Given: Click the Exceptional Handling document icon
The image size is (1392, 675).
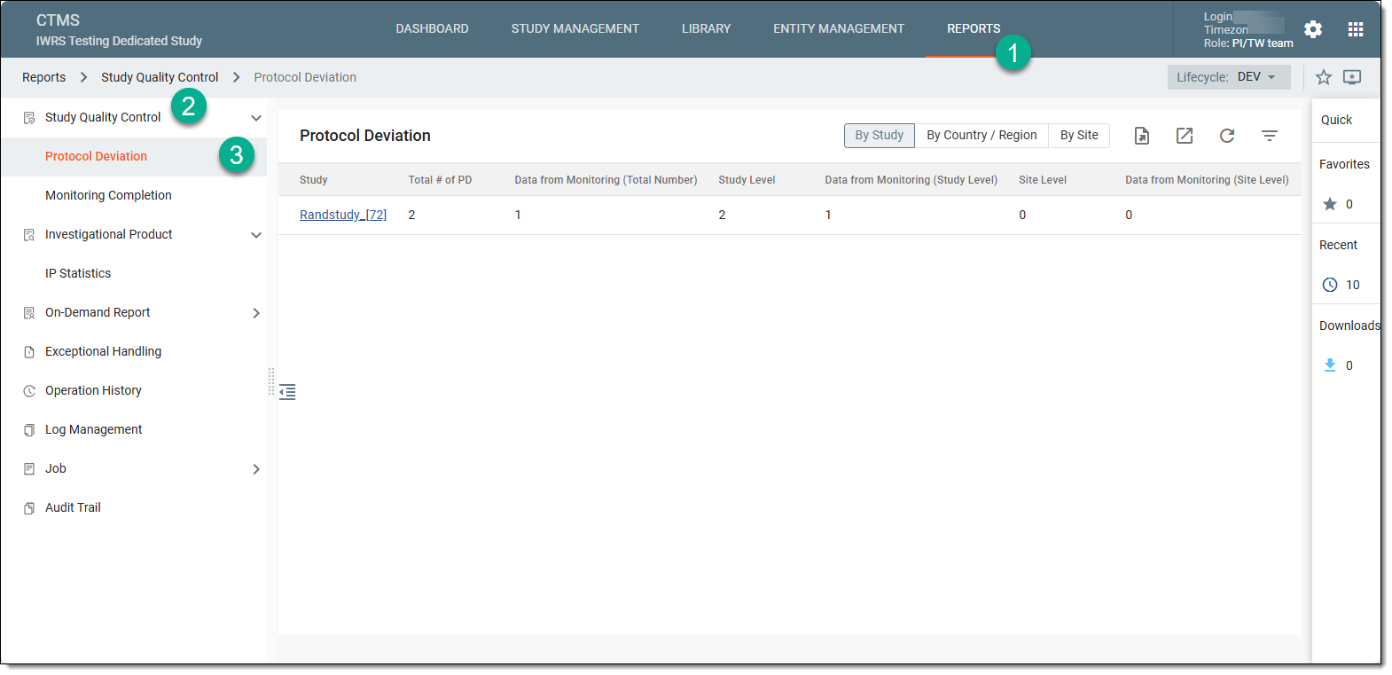Looking at the screenshot, I should point(29,351).
